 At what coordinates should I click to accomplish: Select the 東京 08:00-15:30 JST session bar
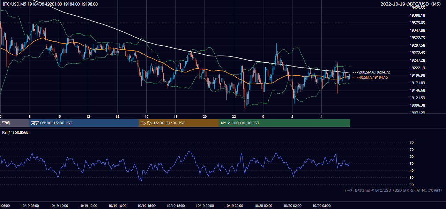tap(84, 123)
